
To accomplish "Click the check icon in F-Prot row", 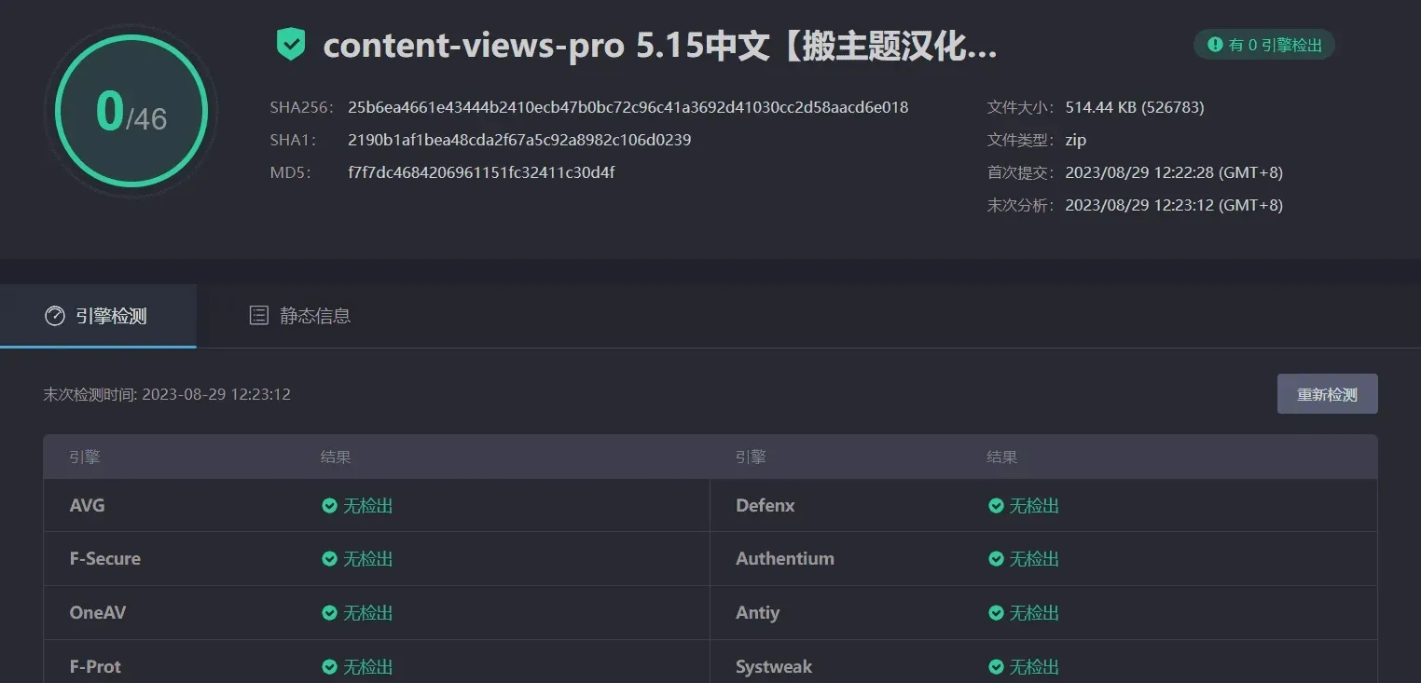I will click(329, 667).
